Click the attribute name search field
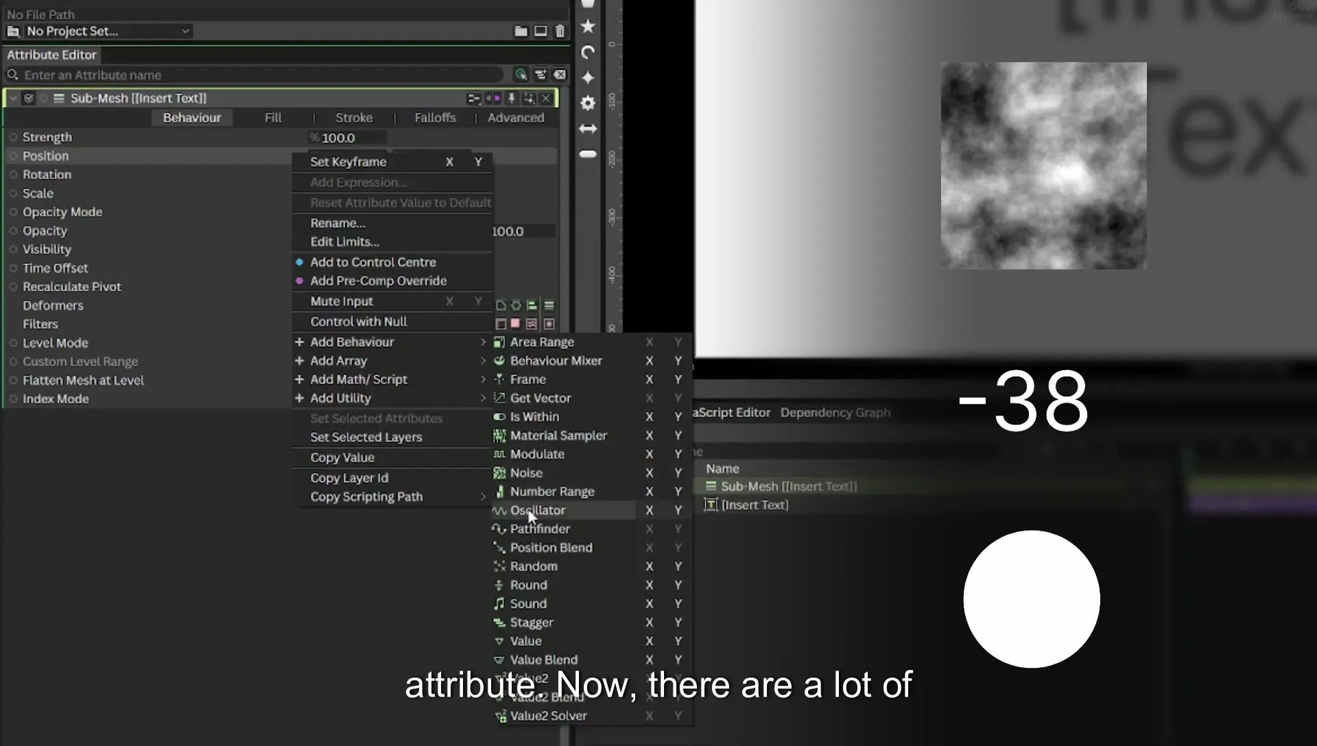 coord(263,75)
